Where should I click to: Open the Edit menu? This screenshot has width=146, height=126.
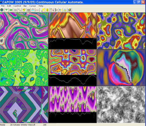9,6
